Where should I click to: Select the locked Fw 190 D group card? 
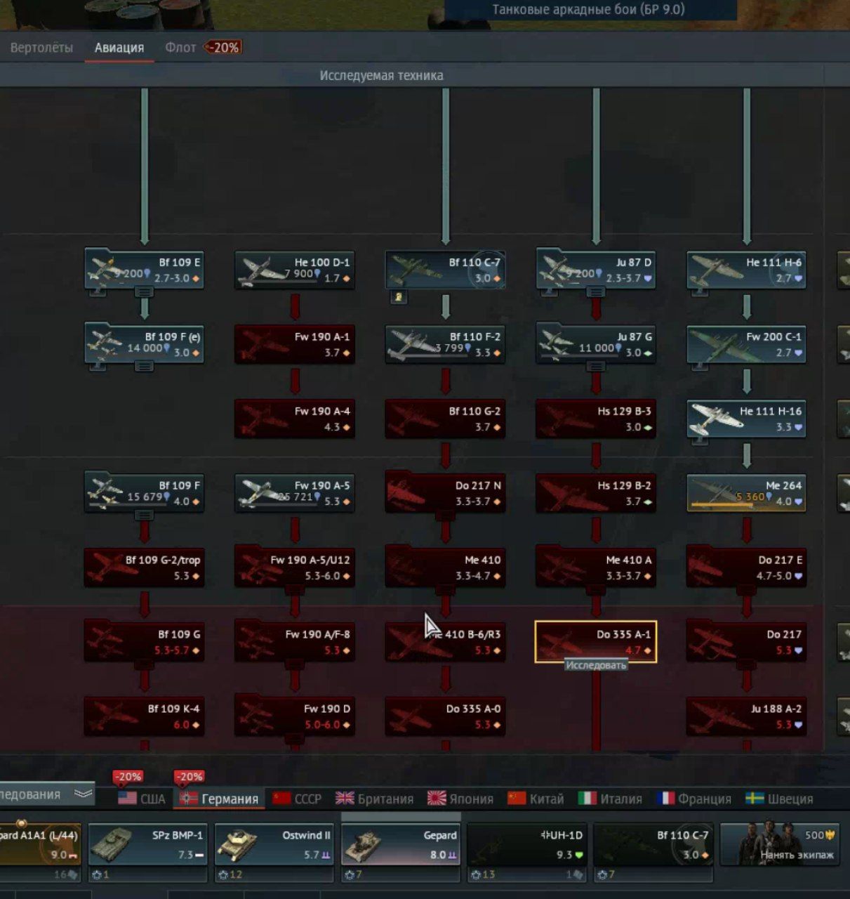tap(295, 717)
